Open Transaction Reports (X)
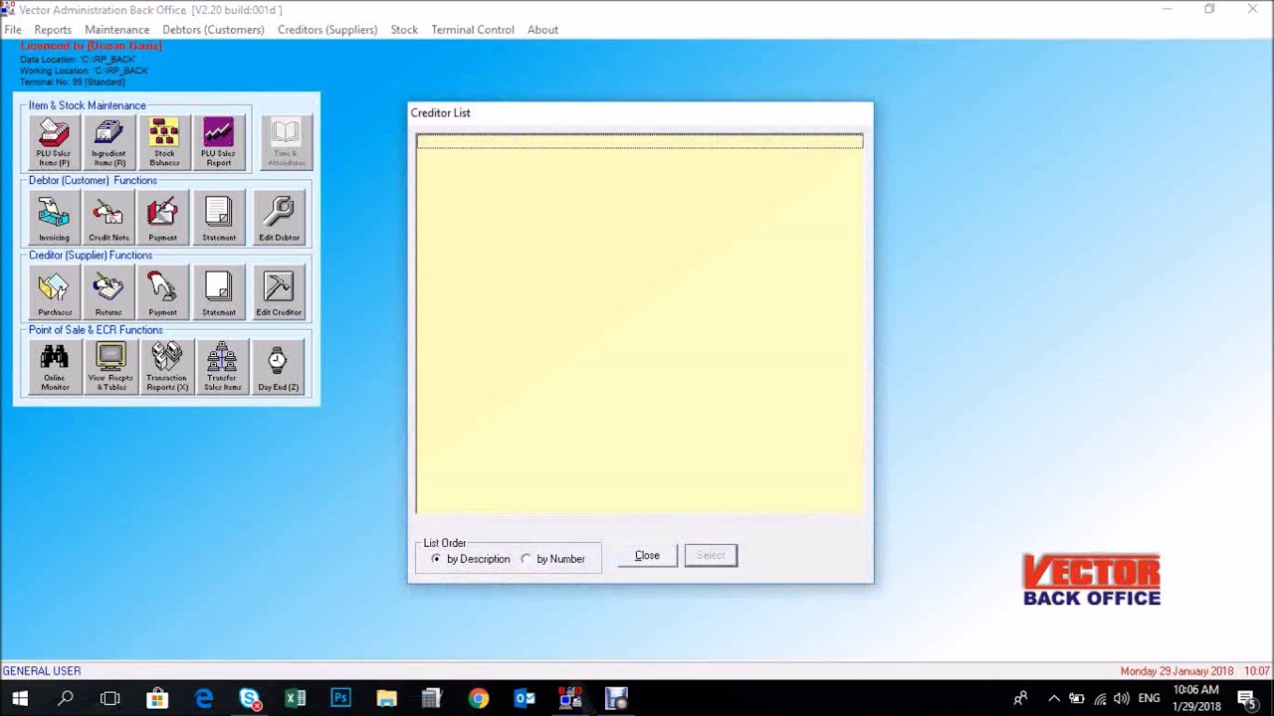Viewport: 1274px width, 716px height. (166, 367)
